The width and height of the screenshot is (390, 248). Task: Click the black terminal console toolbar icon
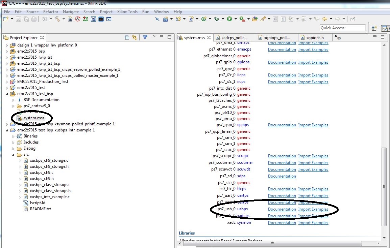point(101,19)
